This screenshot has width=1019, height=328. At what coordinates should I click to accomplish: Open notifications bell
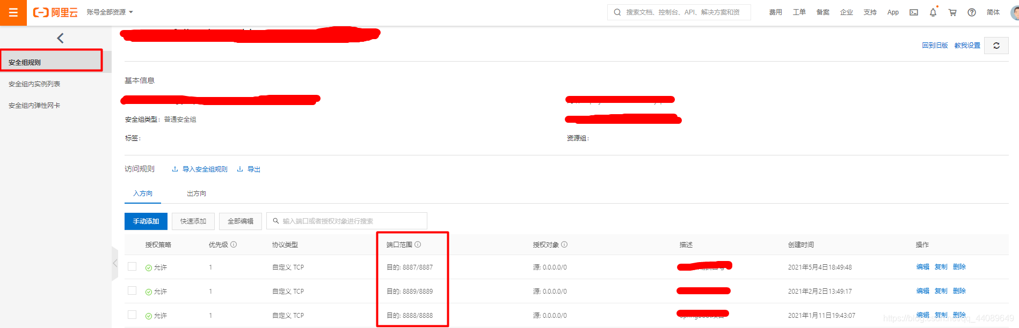[x=933, y=12]
